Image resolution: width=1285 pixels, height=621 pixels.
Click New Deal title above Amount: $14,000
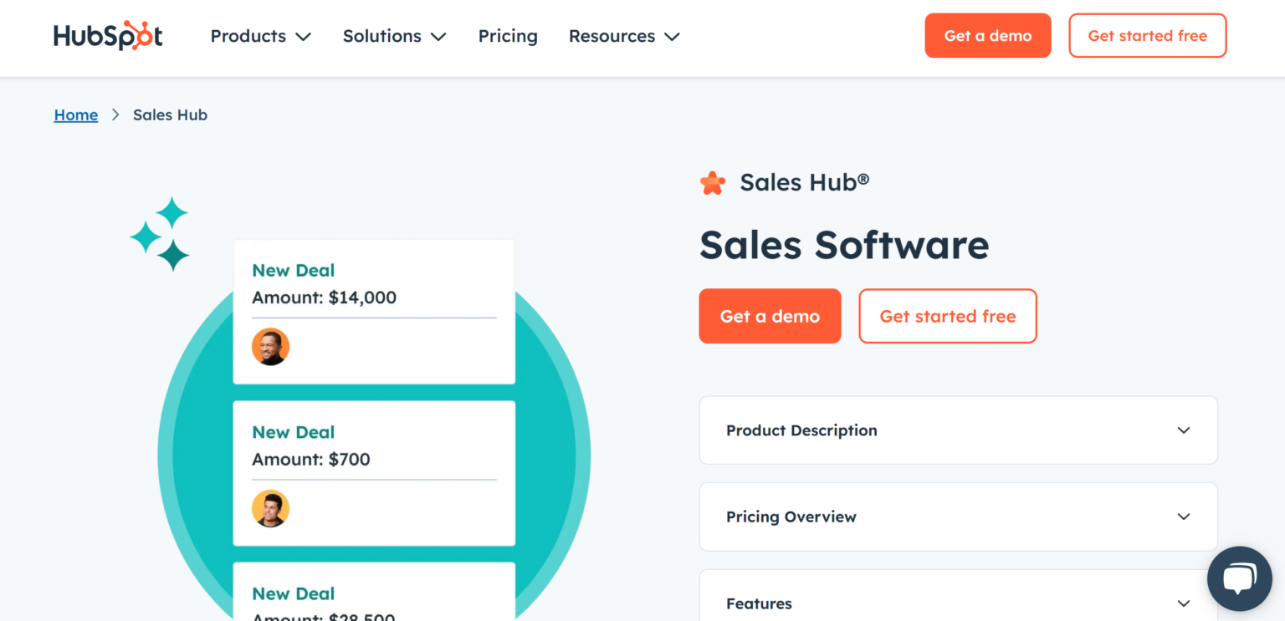pyautogui.click(x=294, y=270)
